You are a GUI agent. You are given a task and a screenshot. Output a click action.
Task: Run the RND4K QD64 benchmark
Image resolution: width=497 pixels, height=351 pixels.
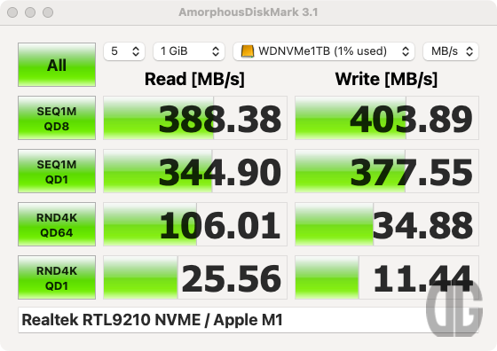click(57, 224)
